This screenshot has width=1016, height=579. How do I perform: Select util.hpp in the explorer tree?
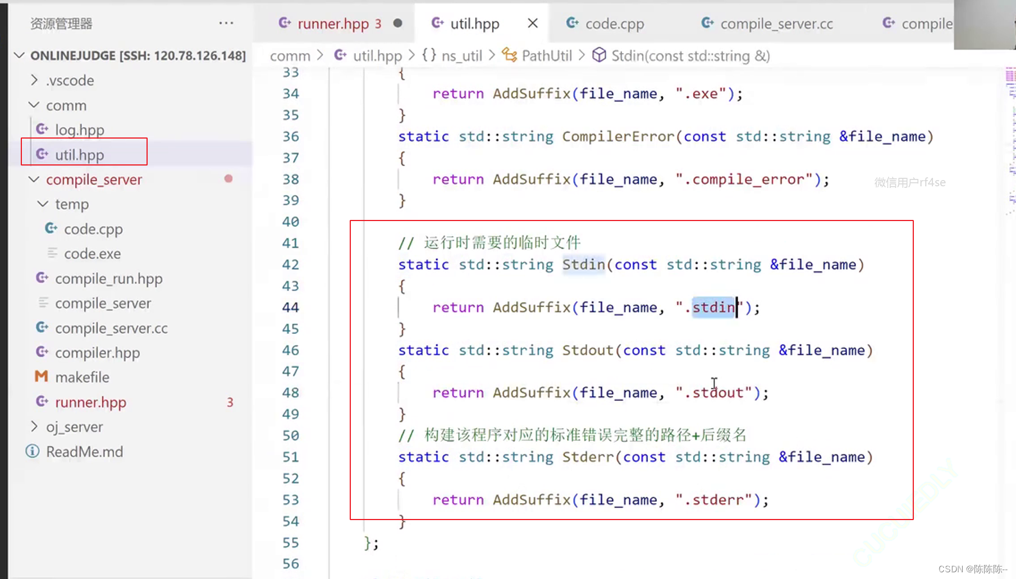pyautogui.click(x=80, y=154)
